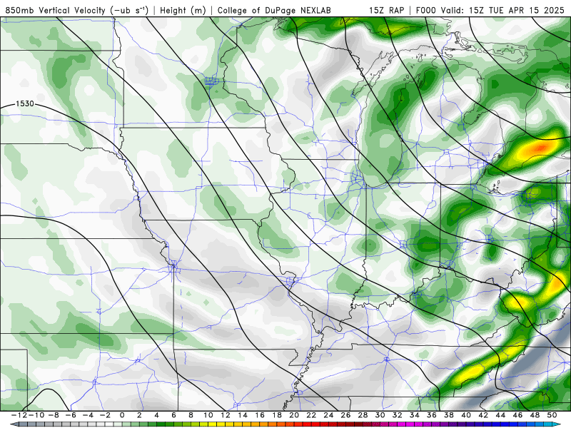571x428 pixels.
Task: Click 'College of DuPage NEXLAB' header text
Action: point(274,10)
